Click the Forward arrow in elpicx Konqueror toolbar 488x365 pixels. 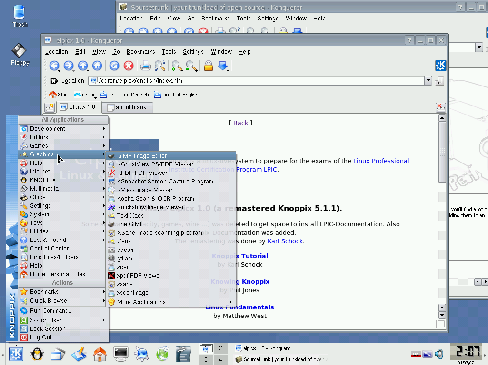pos(69,66)
